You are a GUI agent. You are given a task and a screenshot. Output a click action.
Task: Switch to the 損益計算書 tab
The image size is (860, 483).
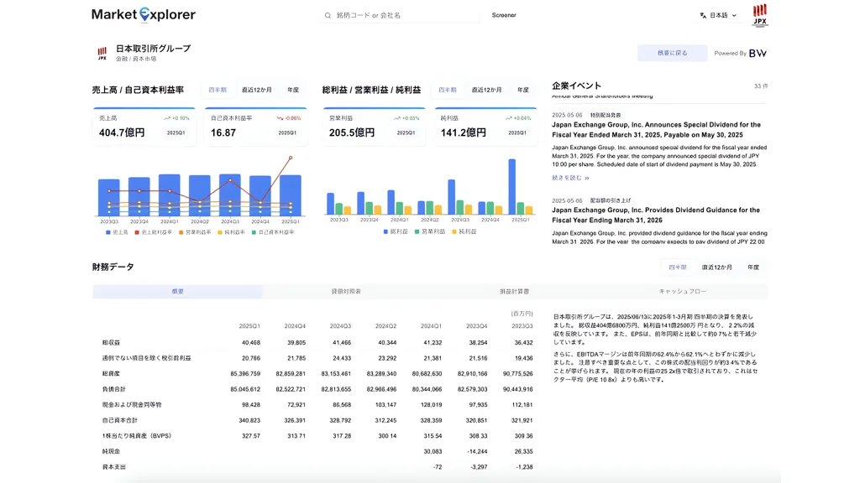pos(515,291)
